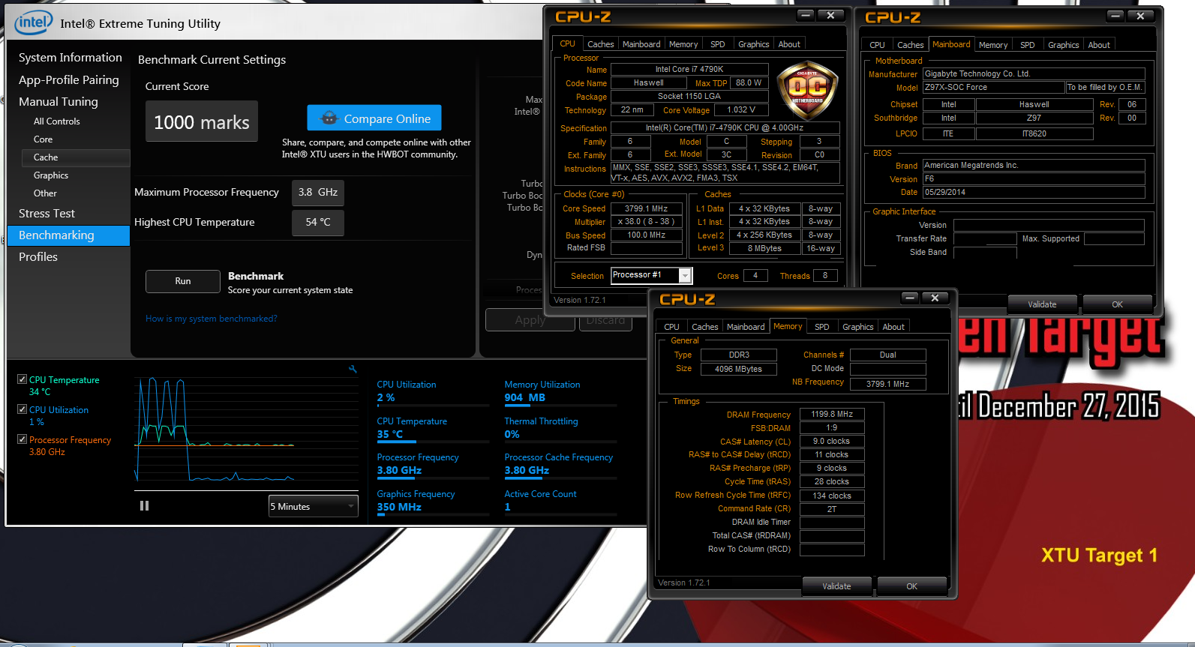The width and height of the screenshot is (1195, 647).
Task: Switch to CPU tab in CPU-Z Mainboard window
Action: click(x=877, y=45)
